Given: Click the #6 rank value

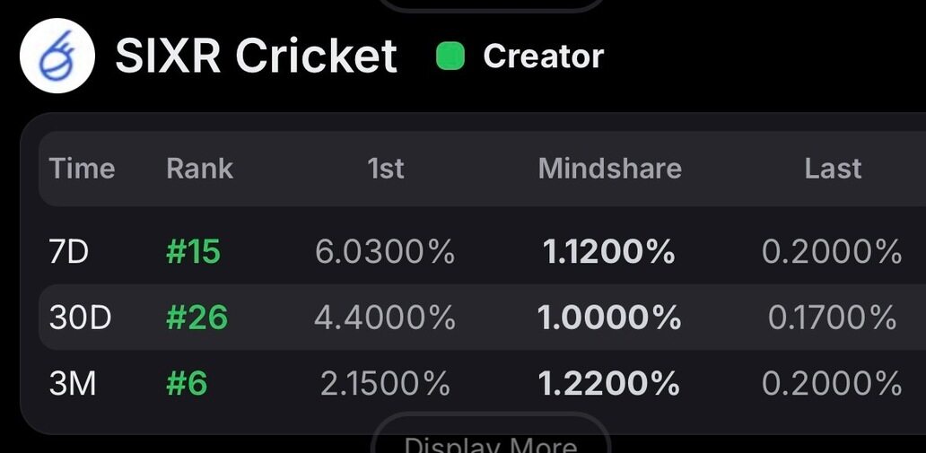Looking at the screenshot, I should [187, 384].
